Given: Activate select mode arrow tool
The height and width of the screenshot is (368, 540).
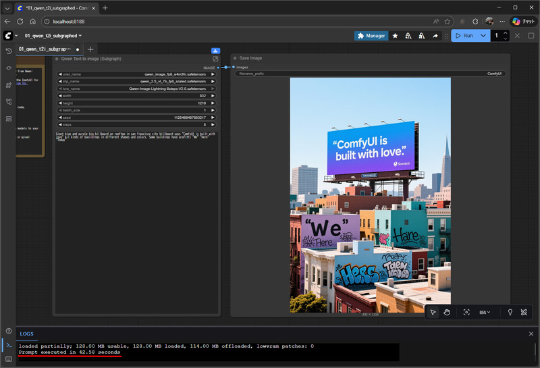Looking at the screenshot, I should 433,313.
